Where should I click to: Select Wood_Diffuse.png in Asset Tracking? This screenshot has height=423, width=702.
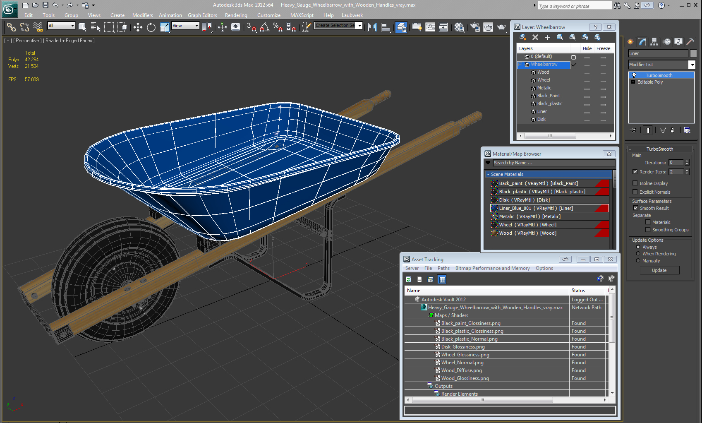click(x=461, y=370)
